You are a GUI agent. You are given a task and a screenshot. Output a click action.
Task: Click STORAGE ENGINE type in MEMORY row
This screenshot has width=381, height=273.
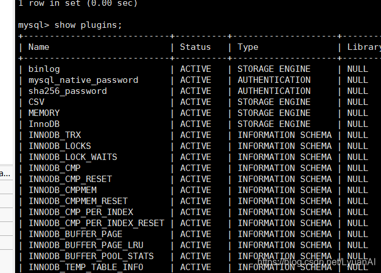(x=274, y=113)
